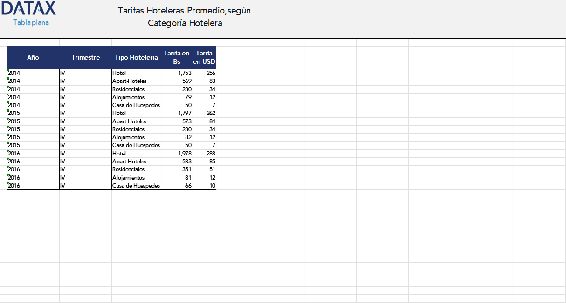Select the cell with value 569
This screenshot has height=303, width=566.
176,81
